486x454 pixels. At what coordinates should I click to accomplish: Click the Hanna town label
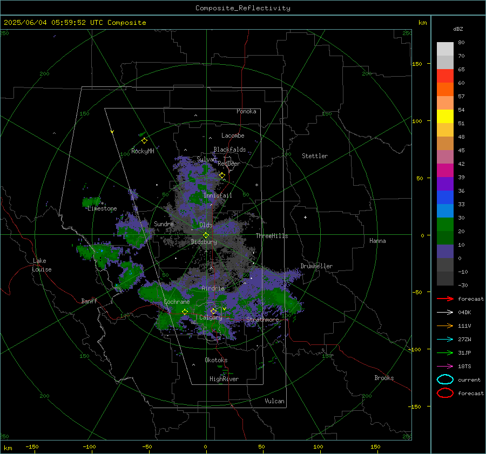[377, 241]
